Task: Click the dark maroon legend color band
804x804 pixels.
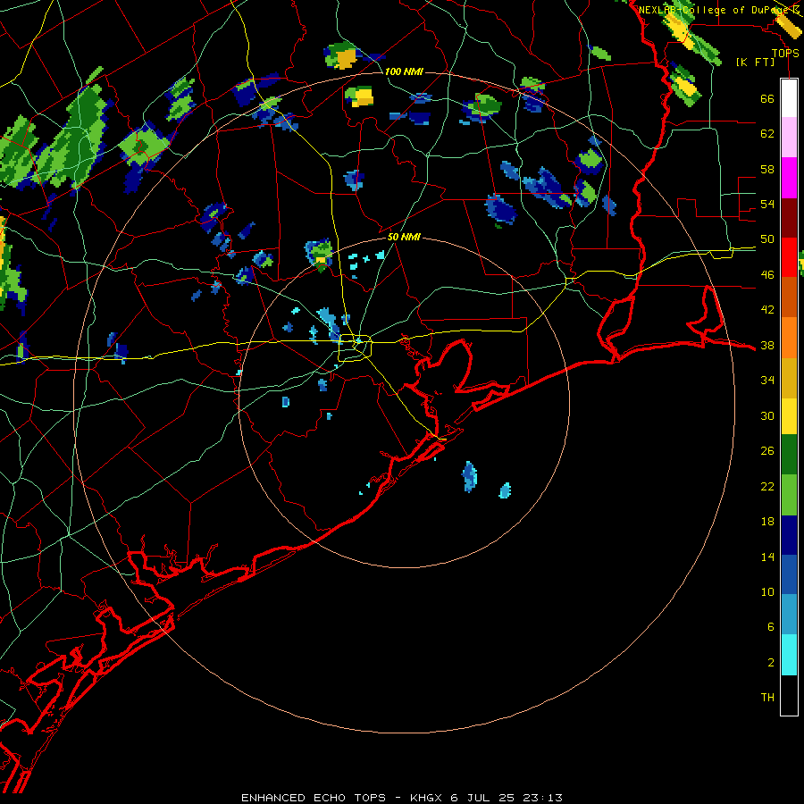Action: pos(789,218)
